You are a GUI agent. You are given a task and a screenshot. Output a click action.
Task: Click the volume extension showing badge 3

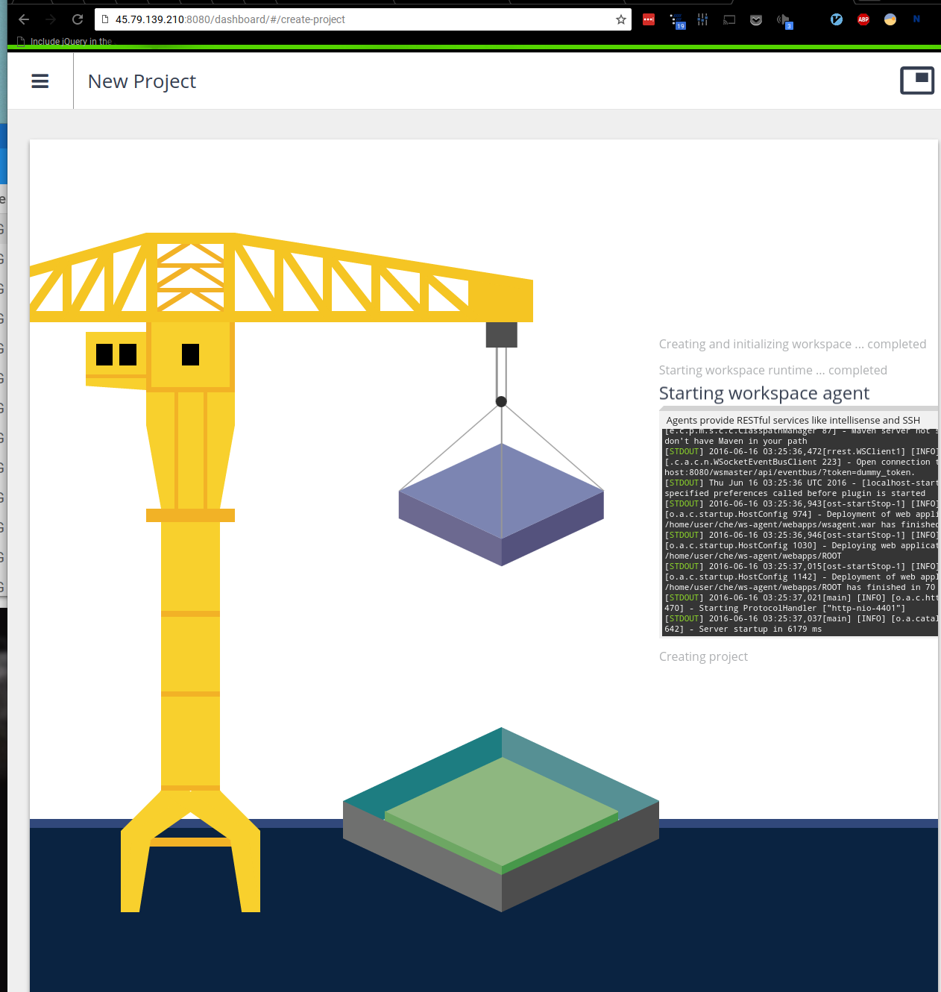[784, 19]
